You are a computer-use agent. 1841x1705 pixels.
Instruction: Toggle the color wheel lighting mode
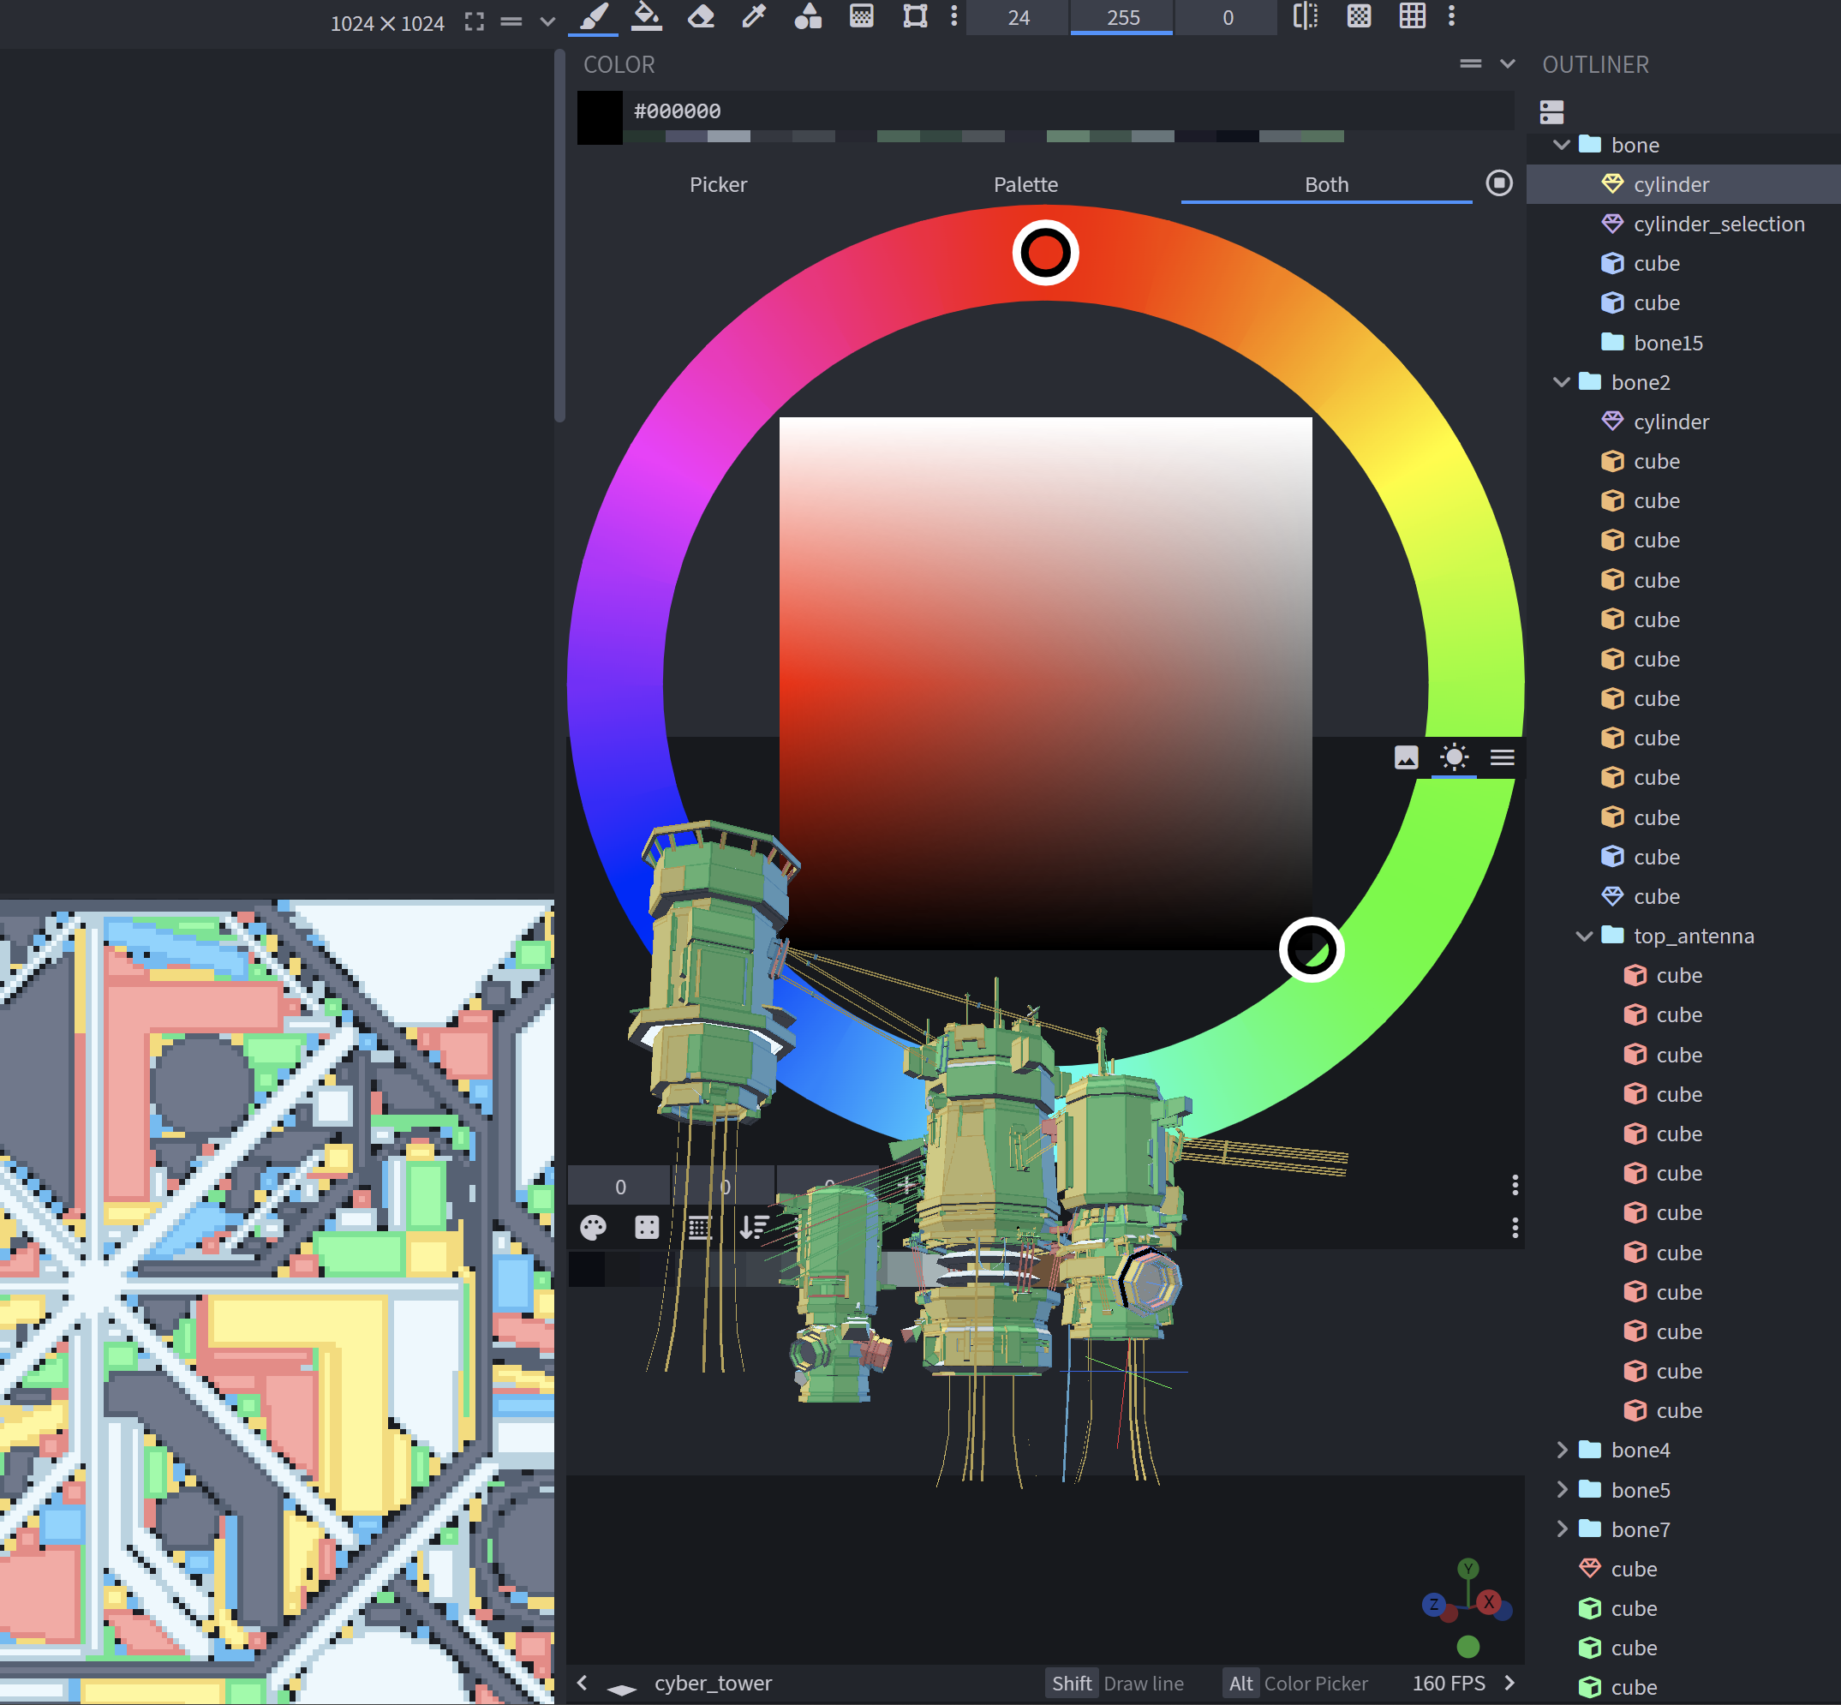tap(1455, 757)
